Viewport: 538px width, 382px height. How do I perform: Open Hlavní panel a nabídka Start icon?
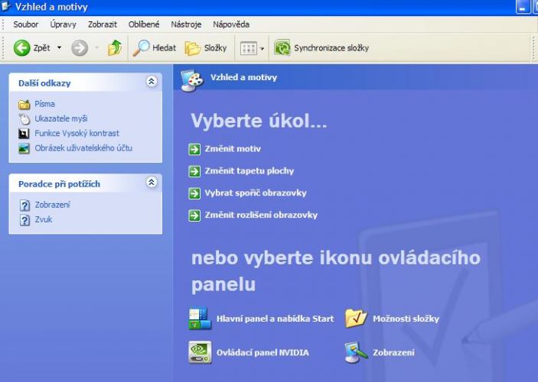200,319
